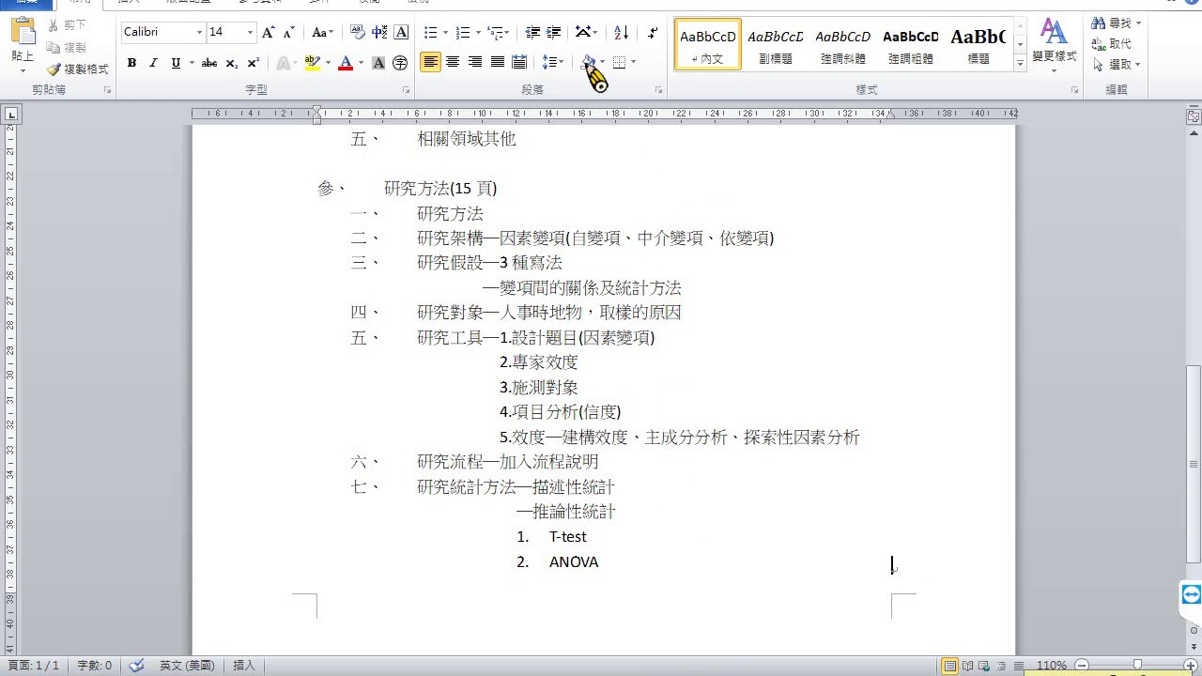Click the proofing check icon in status bar
Screen dimensions: 1202x676
(x=137, y=665)
